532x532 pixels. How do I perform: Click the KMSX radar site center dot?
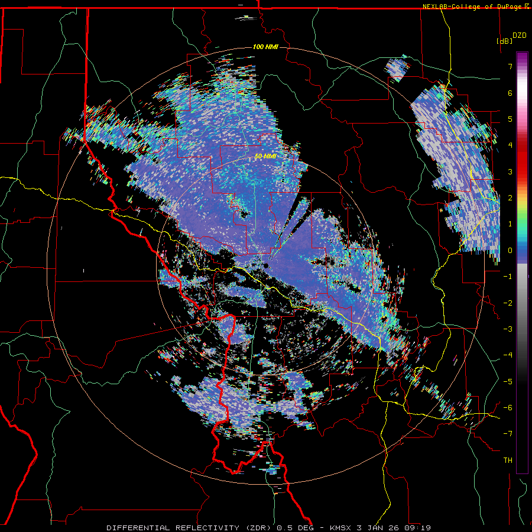(267, 265)
